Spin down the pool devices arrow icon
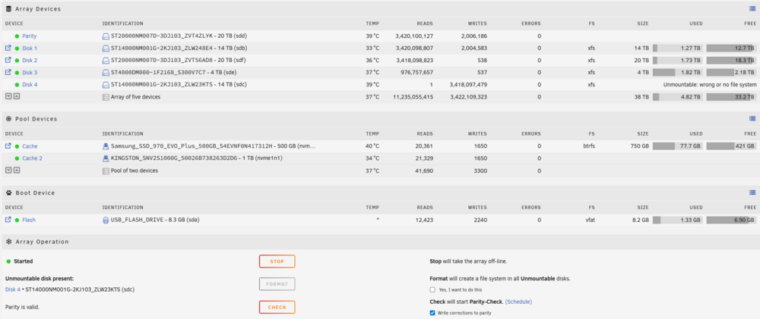The height and width of the screenshot is (319, 760). click(8, 170)
